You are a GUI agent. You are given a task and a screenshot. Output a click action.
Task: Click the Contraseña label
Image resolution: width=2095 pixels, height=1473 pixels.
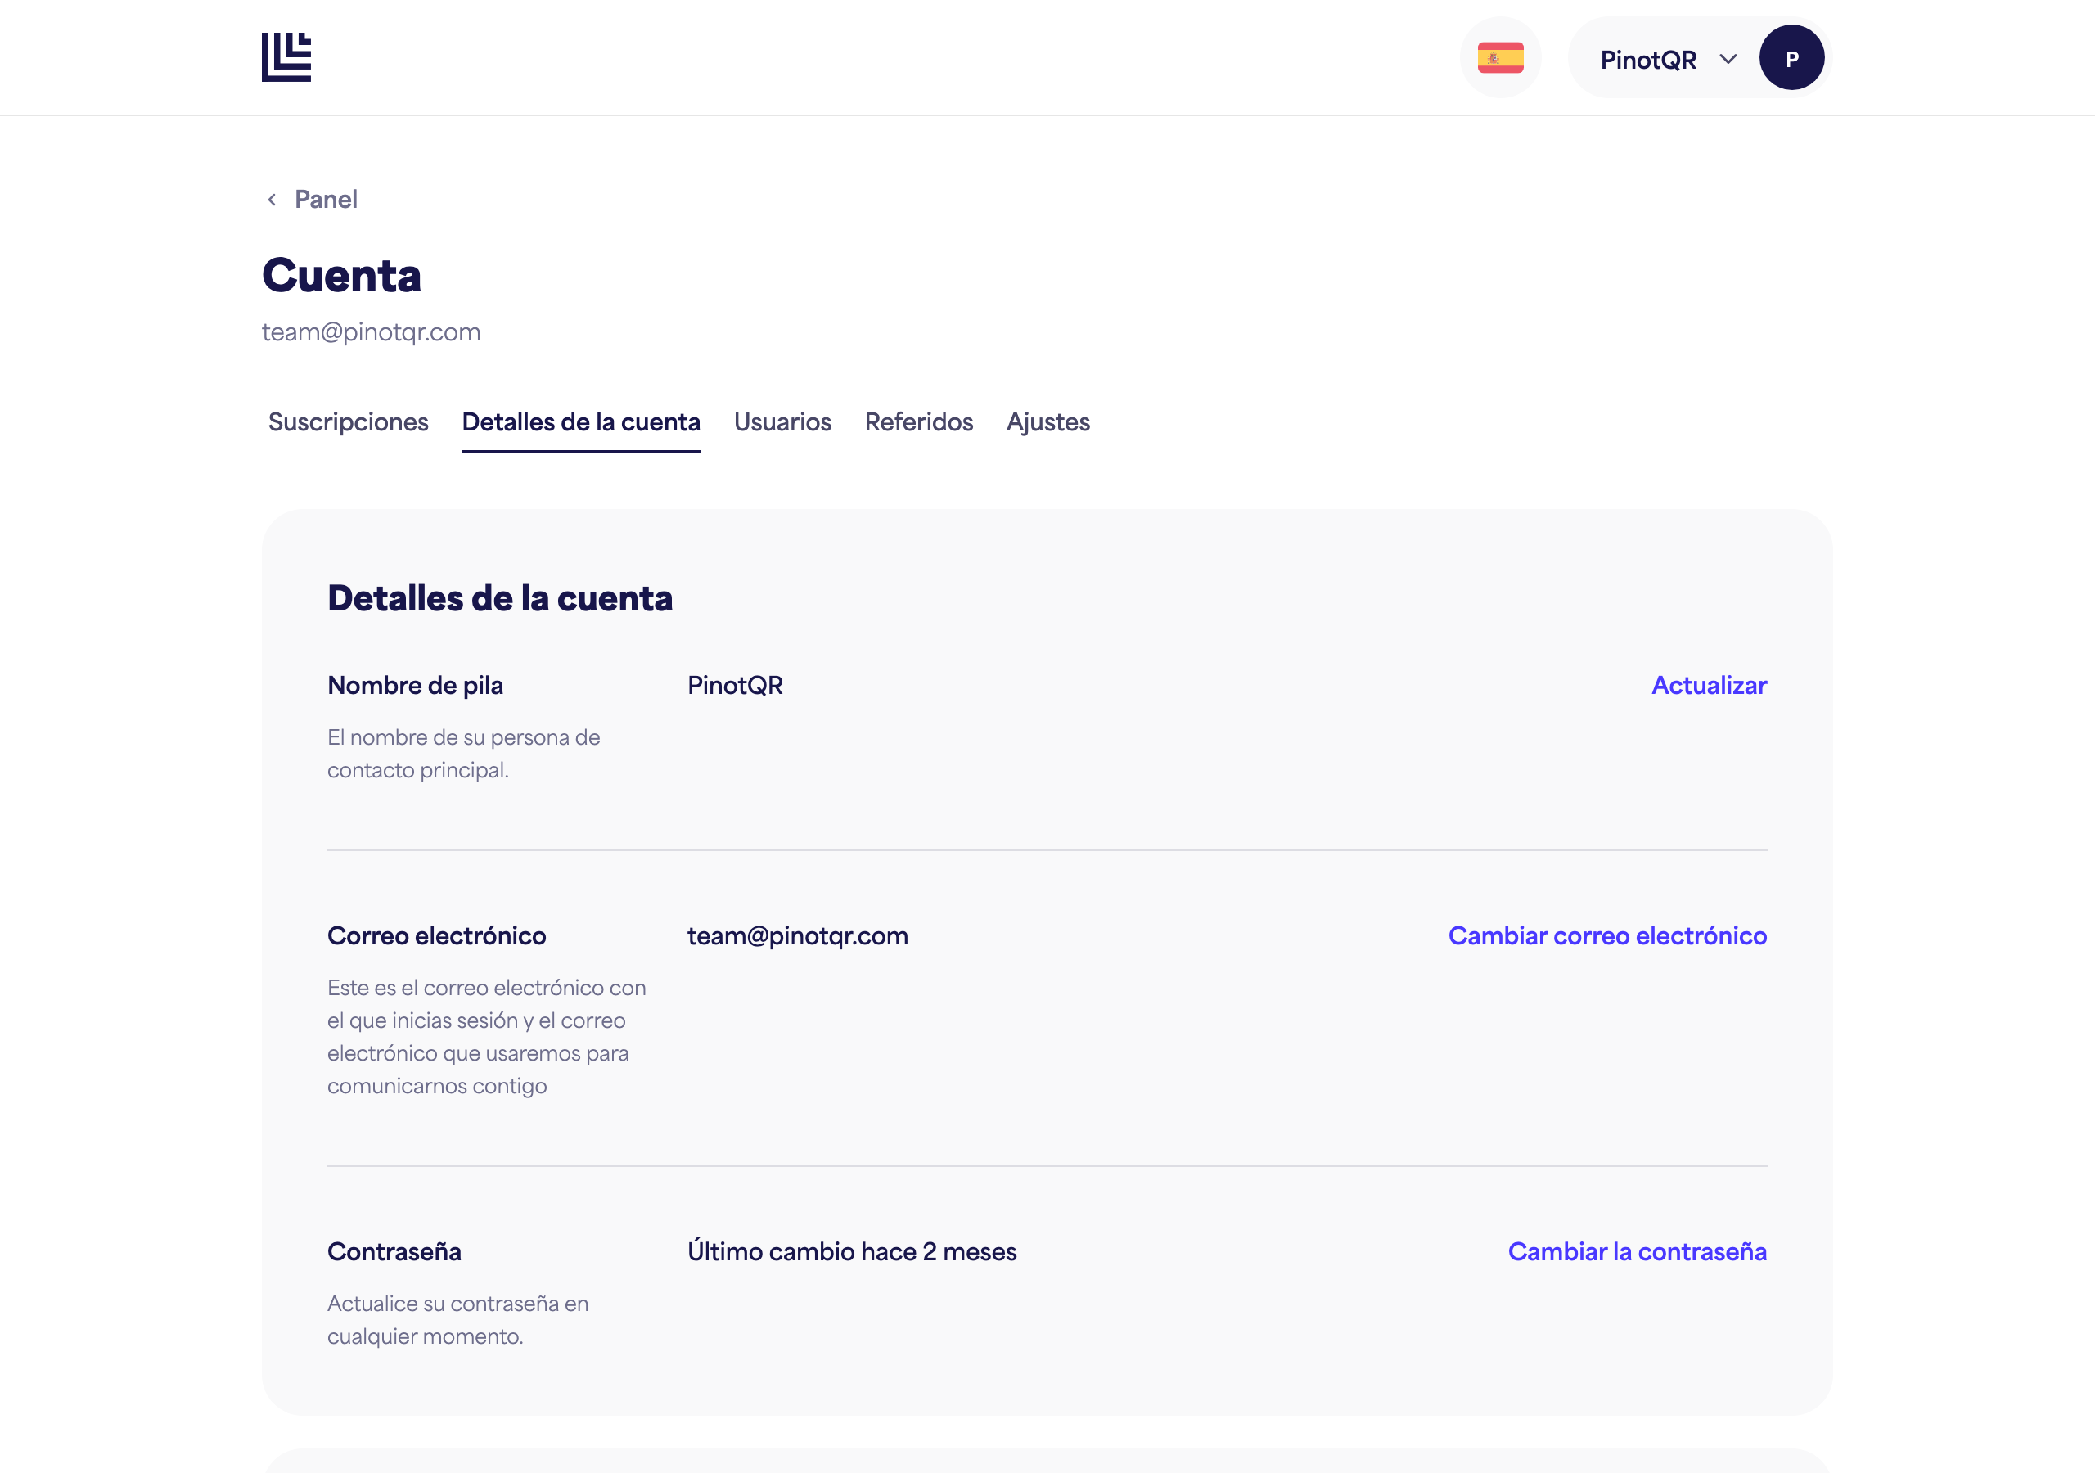pyautogui.click(x=394, y=1252)
